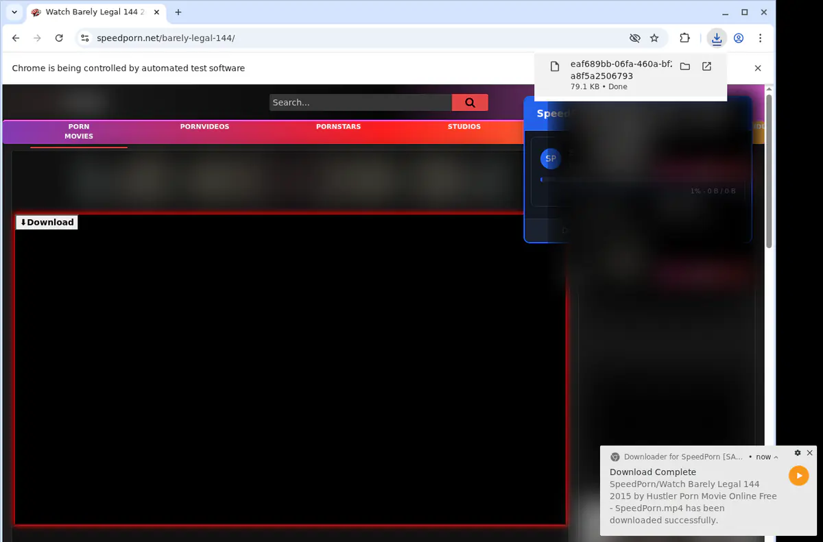Open a new tab with plus button

click(x=178, y=12)
